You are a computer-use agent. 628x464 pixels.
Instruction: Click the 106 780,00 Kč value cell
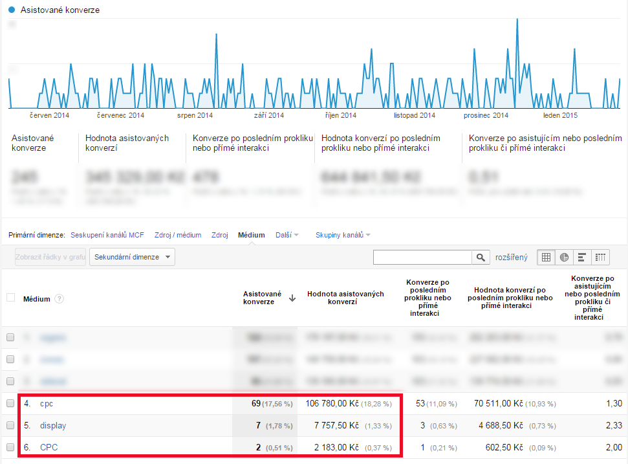coord(332,404)
